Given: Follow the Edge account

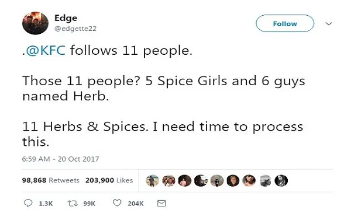Looking at the screenshot, I should pos(285,23).
